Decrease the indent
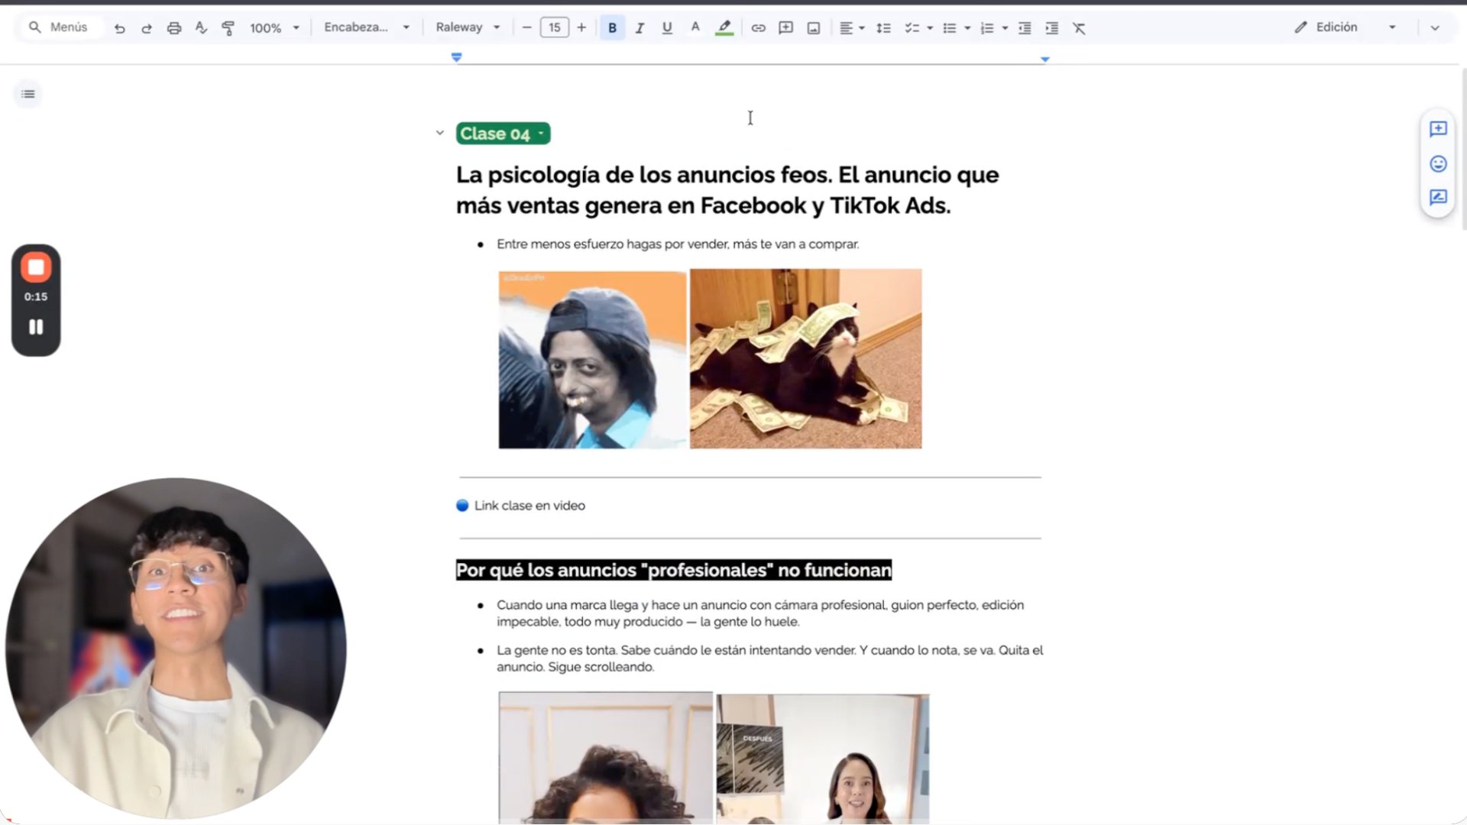This screenshot has height=825, width=1467. pos(1025,28)
